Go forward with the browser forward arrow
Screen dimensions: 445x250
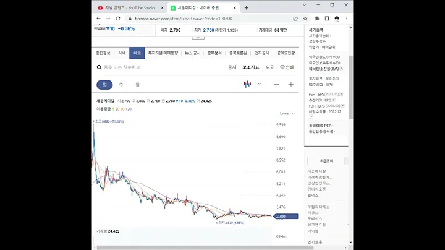(x=108, y=19)
